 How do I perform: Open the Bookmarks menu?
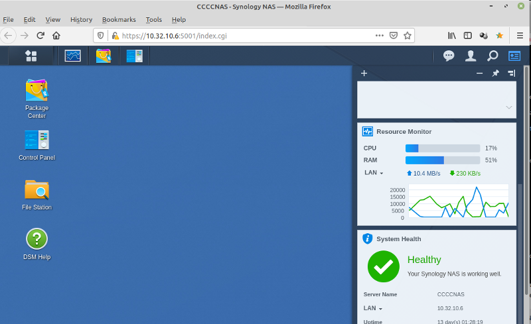pos(118,20)
